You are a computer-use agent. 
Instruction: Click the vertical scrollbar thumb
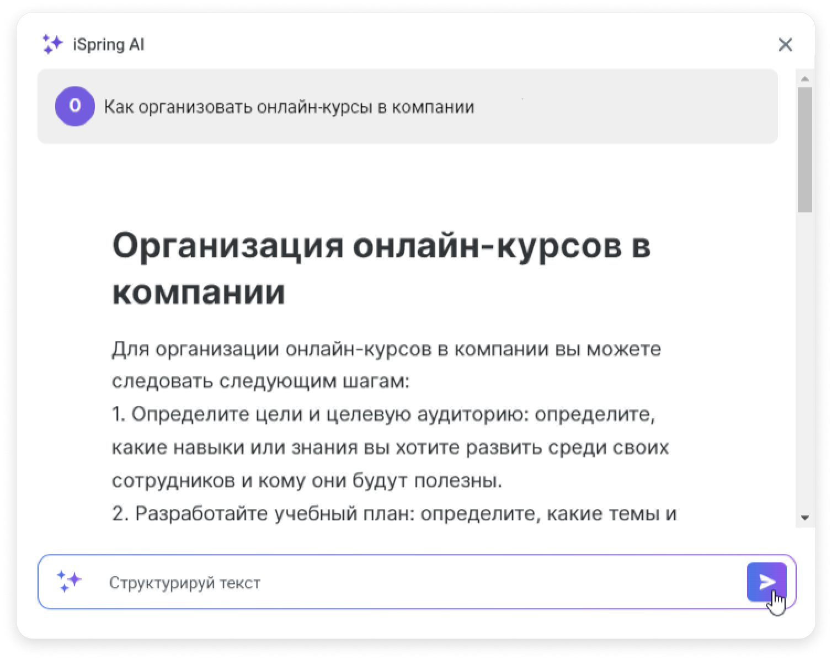[x=805, y=149]
